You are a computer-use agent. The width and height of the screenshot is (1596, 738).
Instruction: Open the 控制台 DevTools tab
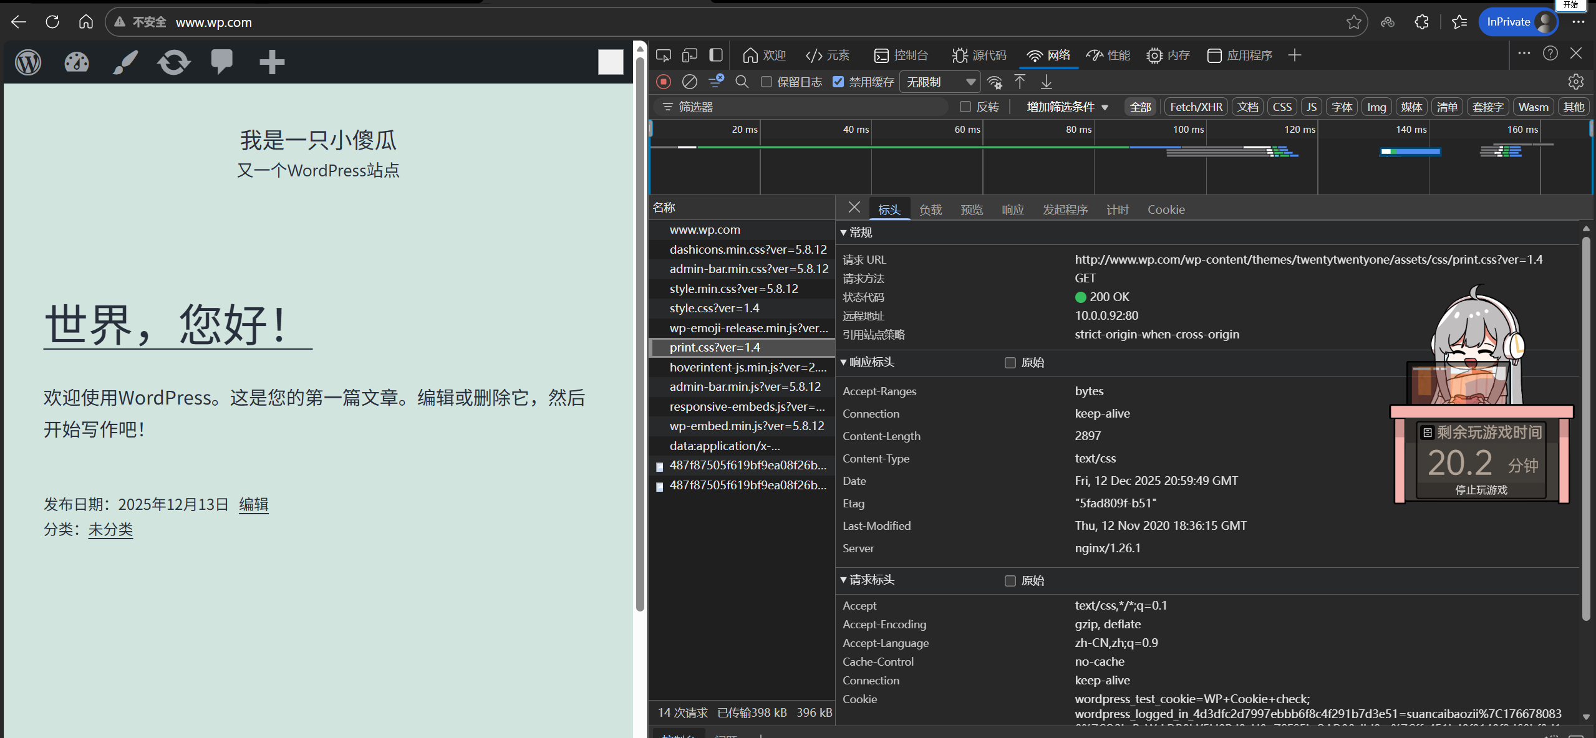(x=901, y=55)
